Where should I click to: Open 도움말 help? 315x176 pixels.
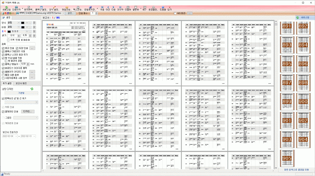coord(163,9)
